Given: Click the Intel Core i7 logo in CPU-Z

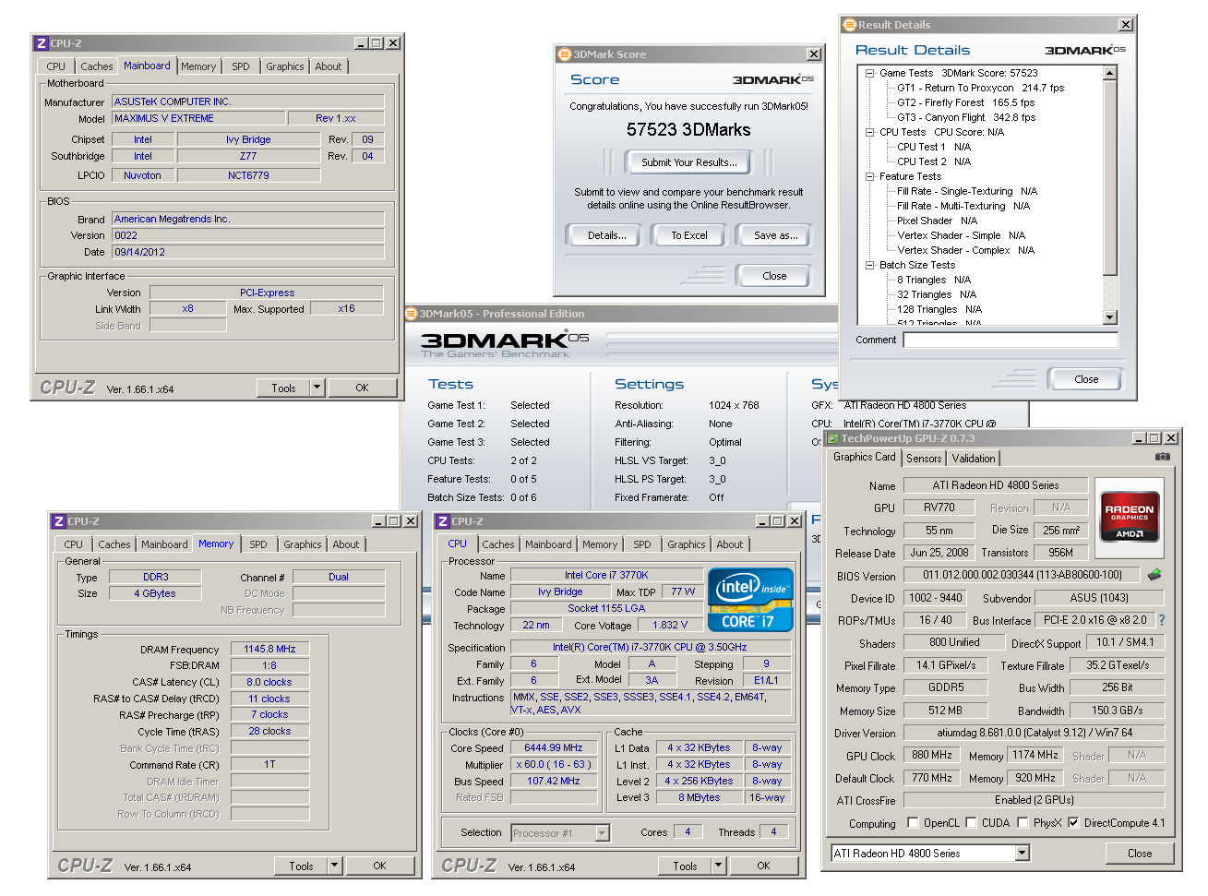Looking at the screenshot, I should tap(750, 600).
